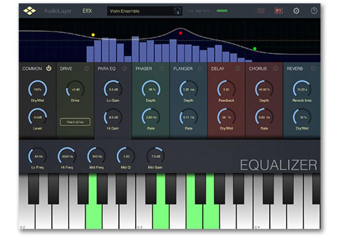Click the COMMON Level knob

38,117
